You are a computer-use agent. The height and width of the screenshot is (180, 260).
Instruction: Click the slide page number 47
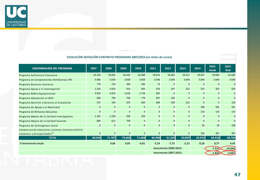coord(237,174)
